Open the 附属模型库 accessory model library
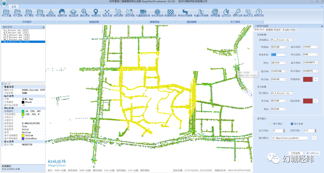This screenshot has width=324, height=173. click(x=170, y=13)
